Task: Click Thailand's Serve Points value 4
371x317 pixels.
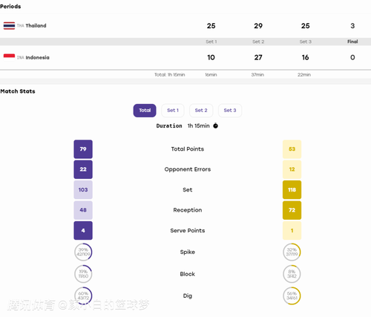Action: point(83,230)
